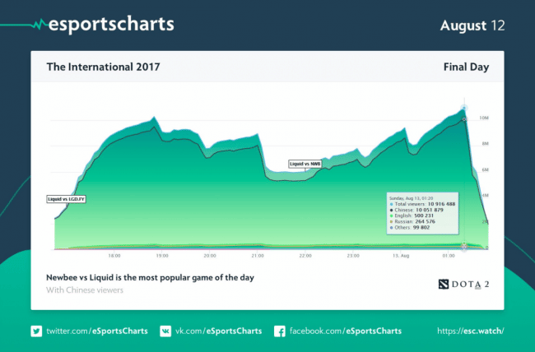Click the Facebook logo icon
The image size is (535, 352).
click(279, 331)
